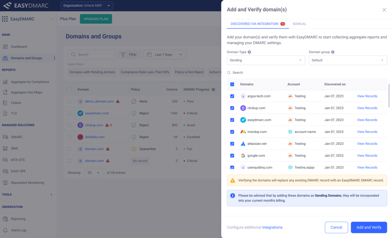Switch to the Manual tab
This screenshot has height=238, width=392.
coord(299,24)
